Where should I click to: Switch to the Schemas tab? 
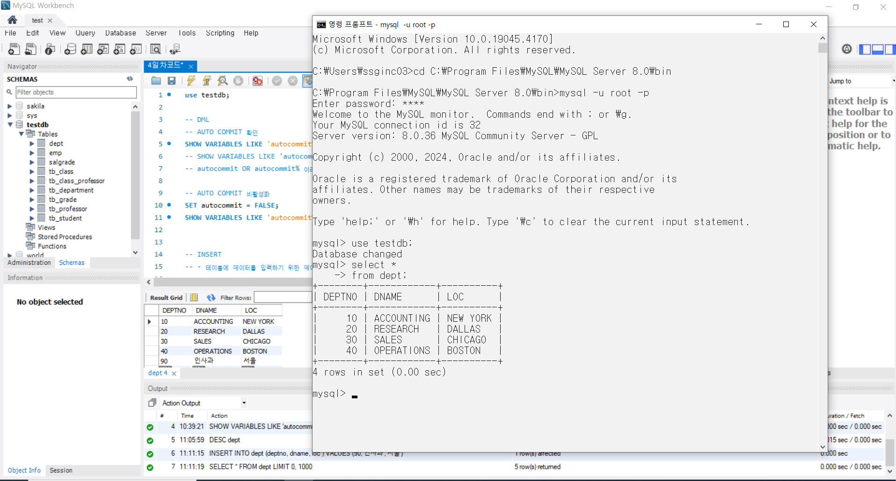72,262
